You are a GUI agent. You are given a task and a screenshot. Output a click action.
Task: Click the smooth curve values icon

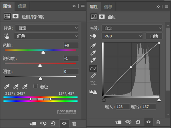click(x=93, y=83)
